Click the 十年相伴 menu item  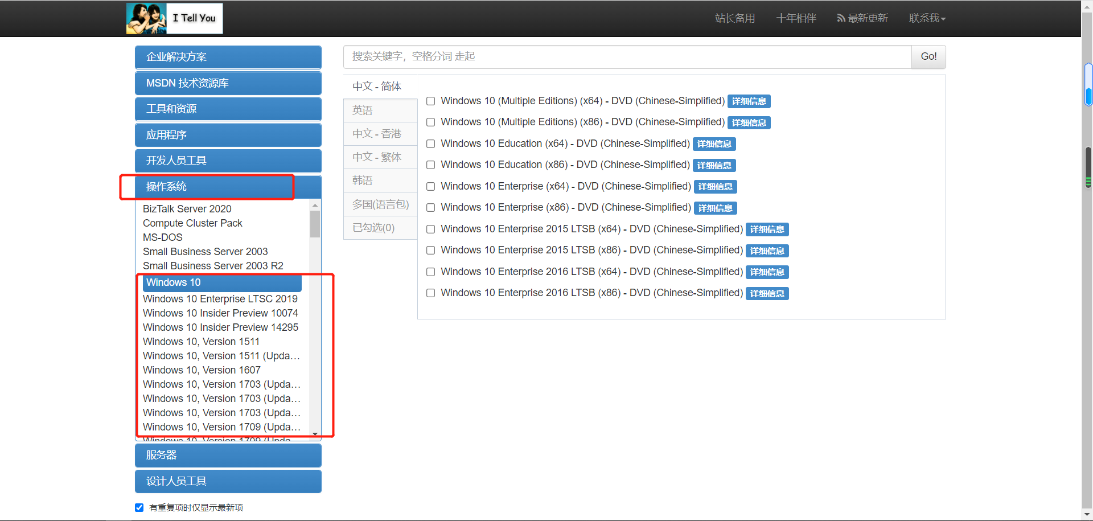(x=796, y=18)
